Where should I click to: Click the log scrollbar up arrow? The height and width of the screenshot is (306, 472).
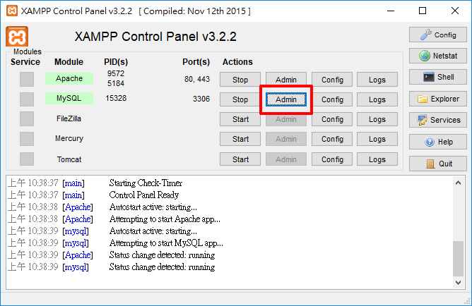click(458, 183)
